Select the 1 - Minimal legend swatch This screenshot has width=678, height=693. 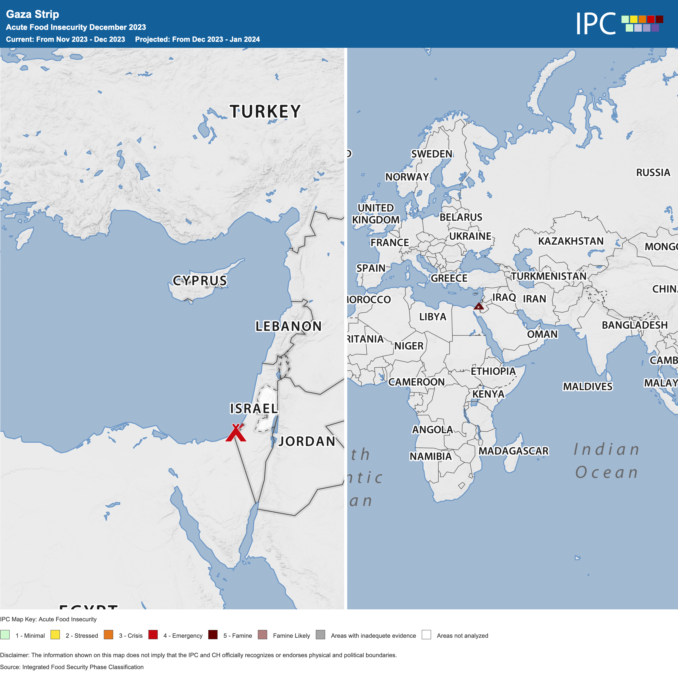pos(5,635)
